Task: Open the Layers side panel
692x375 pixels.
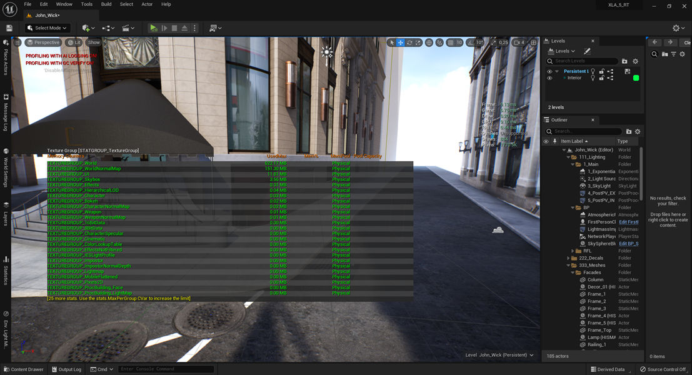Action: pos(6,214)
